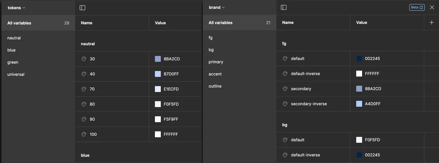Image resolution: width=439 pixels, height=163 pixels.
Task: Select the outline group in brand sidebar
Action: pos(215,86)
